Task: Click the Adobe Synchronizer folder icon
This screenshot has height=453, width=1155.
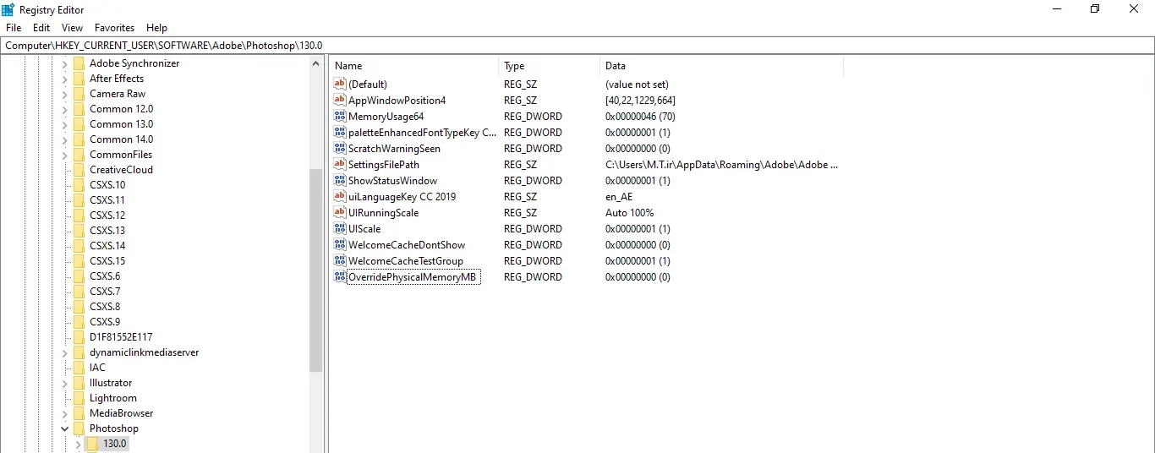Action: pyautogui.click(x=79, y=63)
